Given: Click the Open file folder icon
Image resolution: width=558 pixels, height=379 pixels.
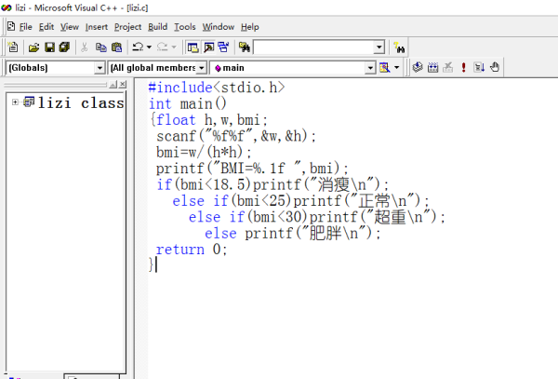Looking at the screenshot, I should pos(33,47).
